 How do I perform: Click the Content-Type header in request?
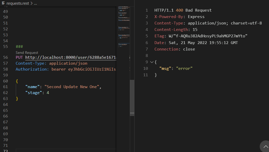pos(31,63)
